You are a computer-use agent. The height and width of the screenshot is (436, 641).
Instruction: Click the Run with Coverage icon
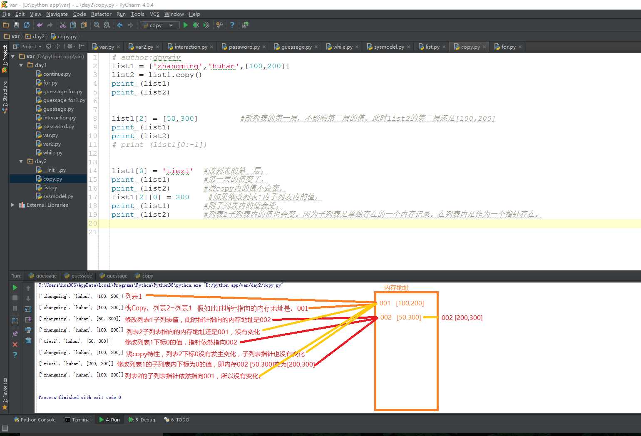point(206,25)
